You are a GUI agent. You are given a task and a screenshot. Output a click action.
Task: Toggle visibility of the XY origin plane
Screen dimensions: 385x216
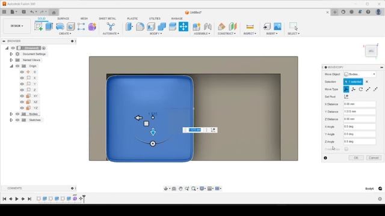click(x=22, y=96)
